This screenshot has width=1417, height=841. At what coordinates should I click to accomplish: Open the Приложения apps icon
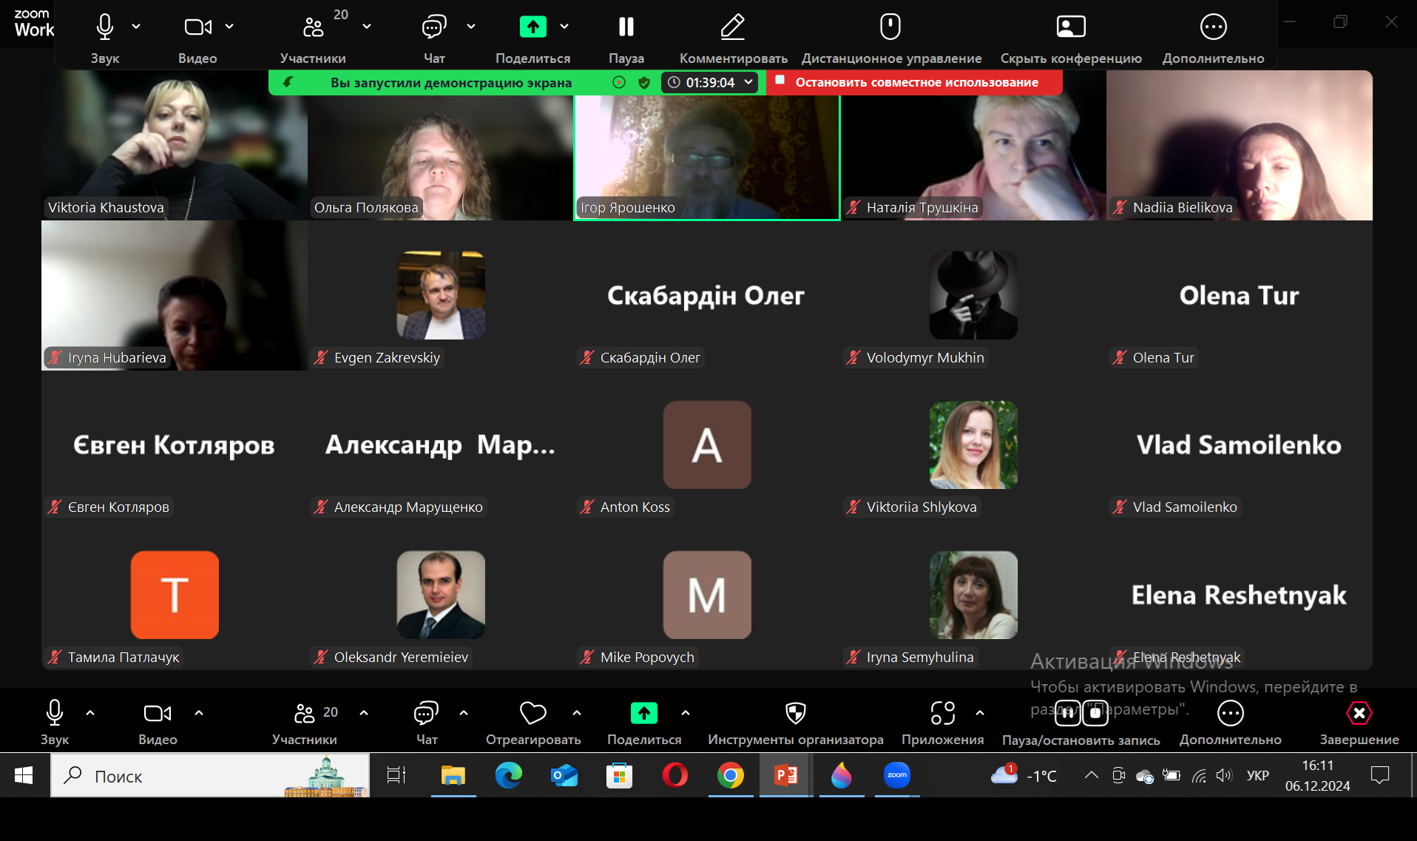point(942,714)
